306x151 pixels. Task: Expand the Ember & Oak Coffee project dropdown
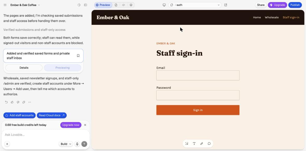(x=25, y=5)
